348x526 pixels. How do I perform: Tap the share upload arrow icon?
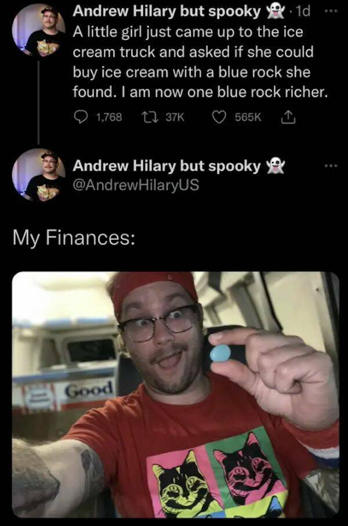click(288, 117)
